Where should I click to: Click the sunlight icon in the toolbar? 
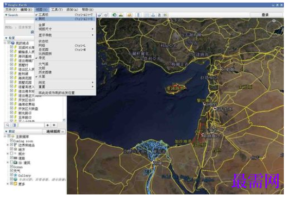pos(121,15)
